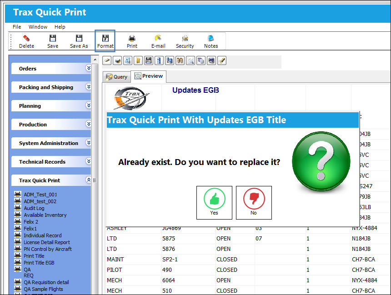Expand the System Administration section
Screen dimensions: 391x295
click(89, 143)
